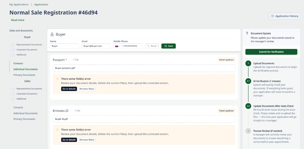The height and width of the screenshot is (149, 304).
Task: Open Primary Documents under Seller
Action: point(24,119)
